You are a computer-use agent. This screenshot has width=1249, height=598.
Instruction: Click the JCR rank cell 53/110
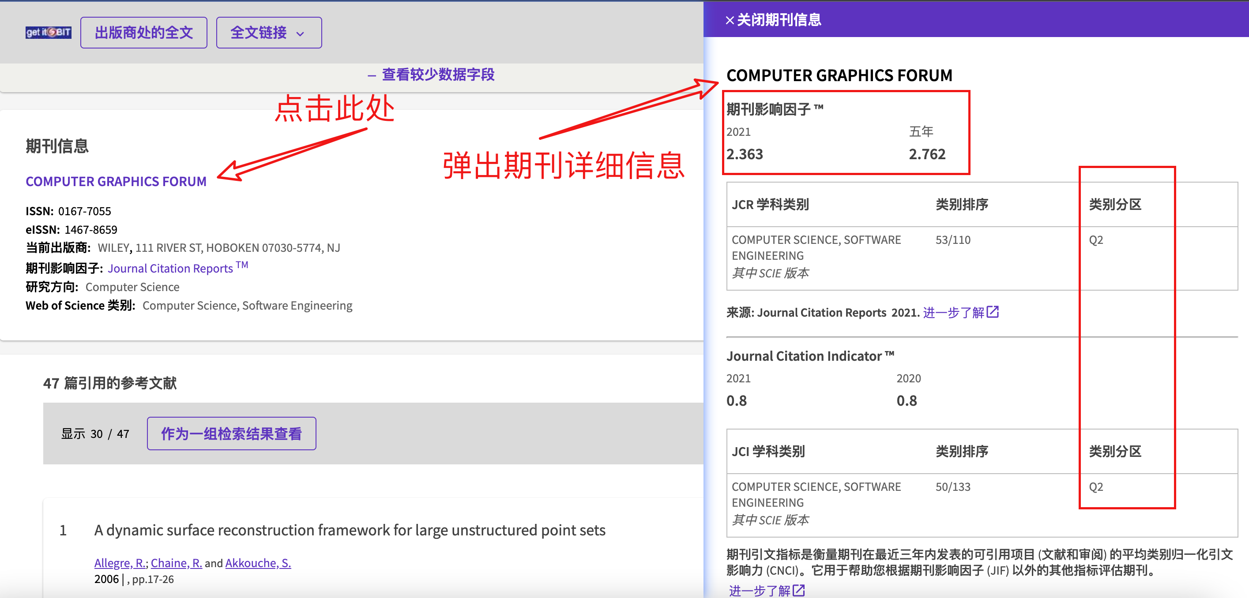pyautogui.click(x=953, y=240)
